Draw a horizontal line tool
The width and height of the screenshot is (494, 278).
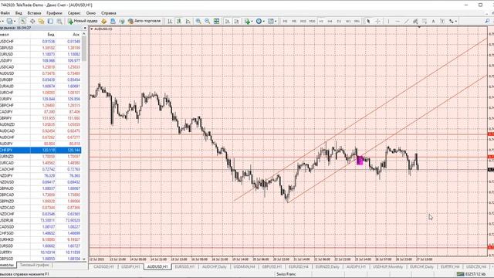coord(398,21)
